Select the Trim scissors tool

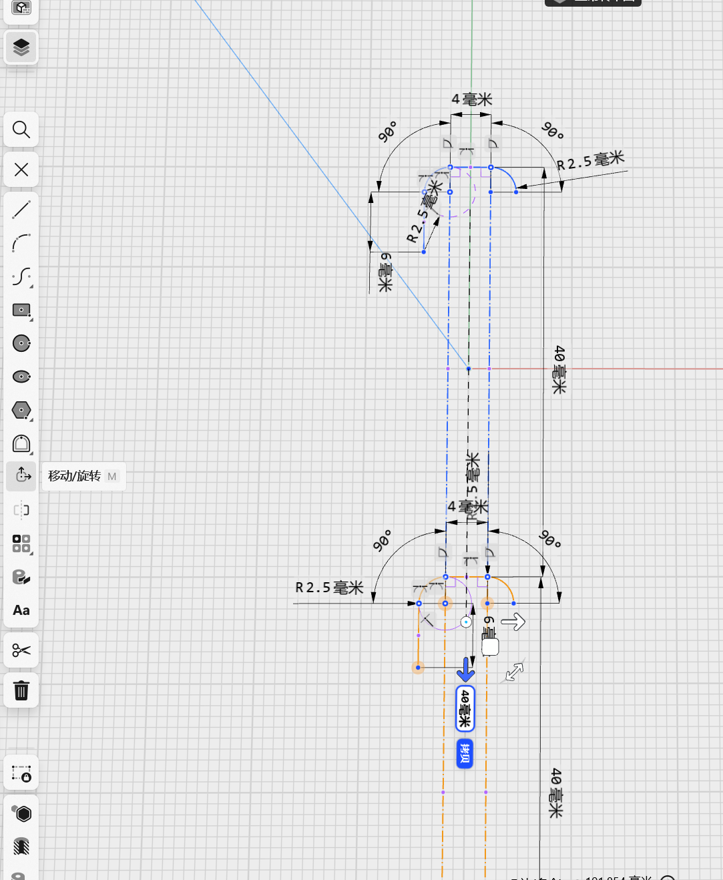[x=21, y=650]
